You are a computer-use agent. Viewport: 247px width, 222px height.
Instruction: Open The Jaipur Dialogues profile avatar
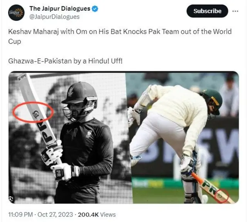(16, 13)
